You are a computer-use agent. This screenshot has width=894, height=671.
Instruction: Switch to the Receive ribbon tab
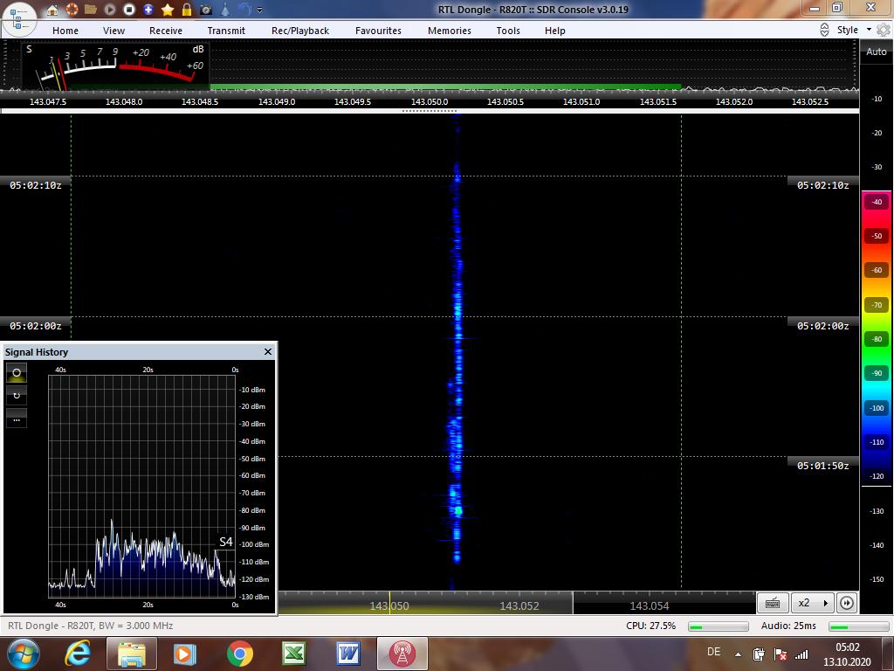[x=166, y=31]
